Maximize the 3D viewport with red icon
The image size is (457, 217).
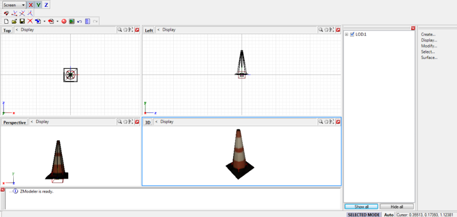(338, 122)
